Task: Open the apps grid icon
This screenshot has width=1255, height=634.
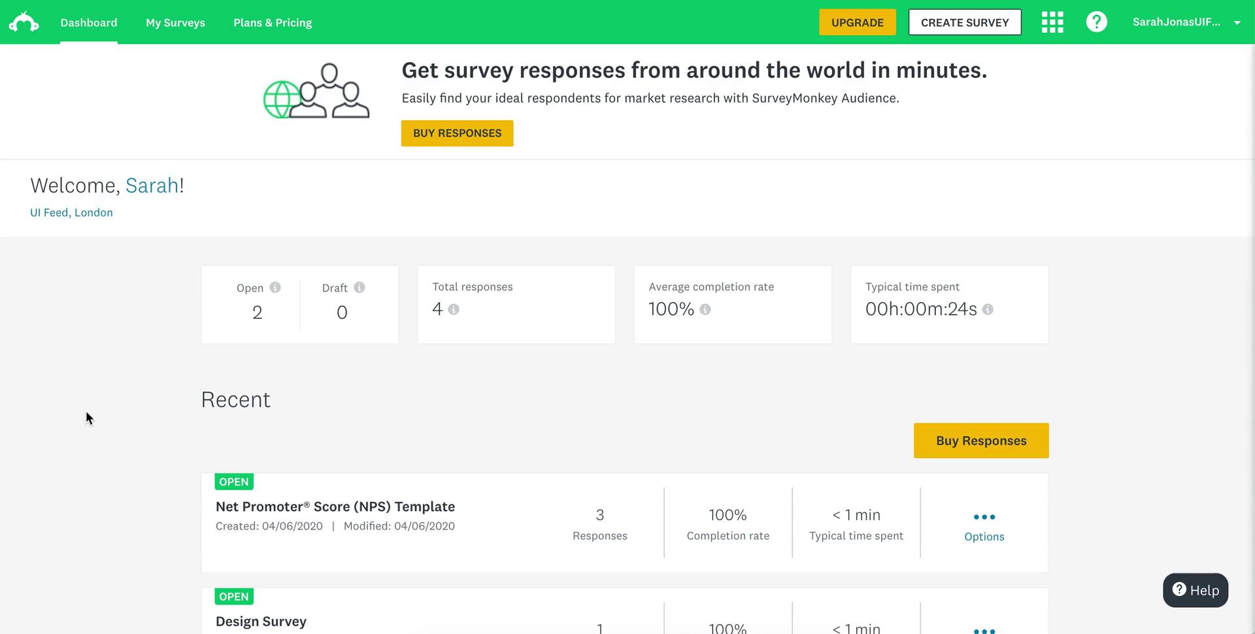Action: [1052, 22]
